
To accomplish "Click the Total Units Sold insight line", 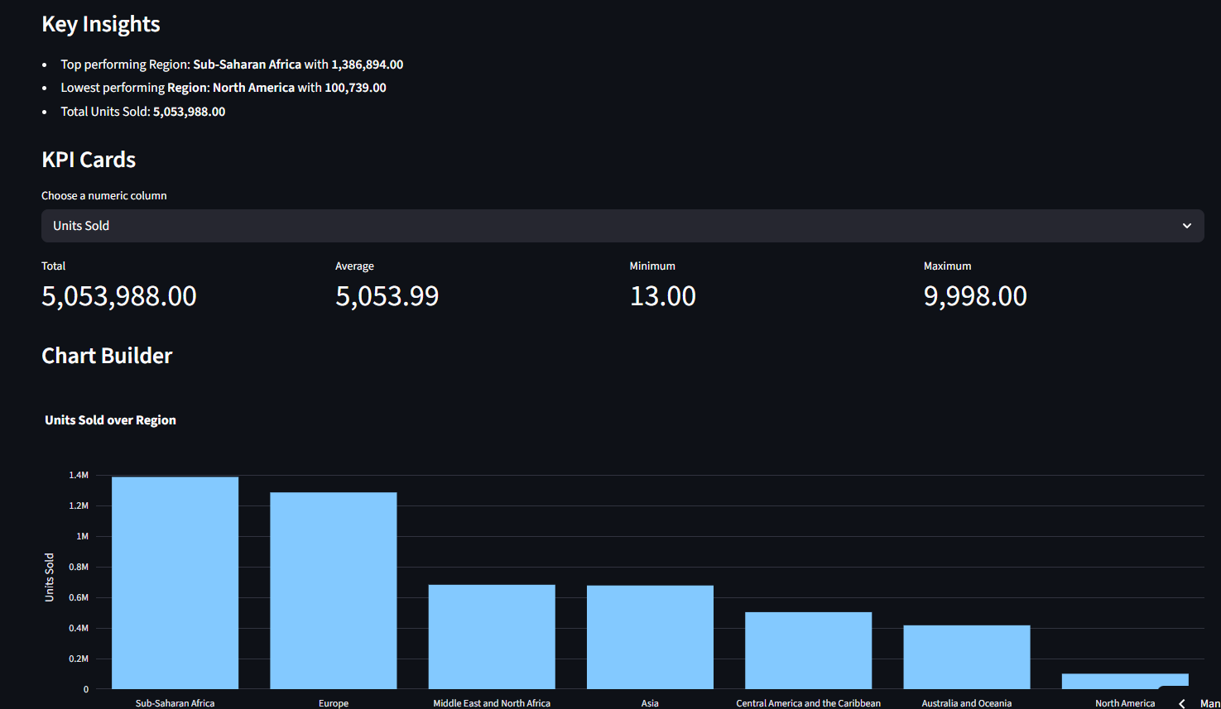I will (x=143, y=112).
